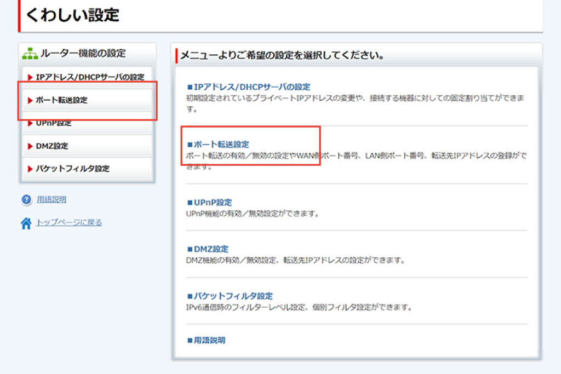The height and width of the screenshot is (374, 561).
Task: Open the 用語説明 link in sidebar
Action: coord(51,200)
